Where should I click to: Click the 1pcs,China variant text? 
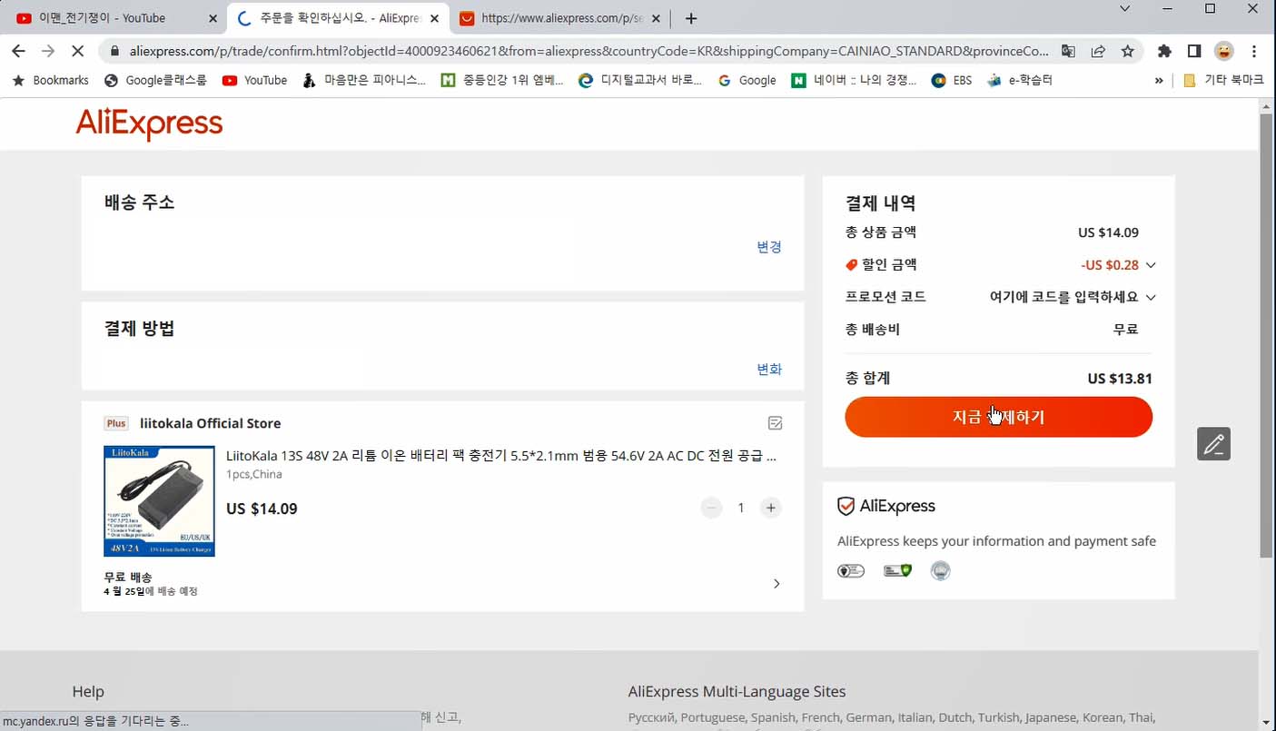coord(254,474)
